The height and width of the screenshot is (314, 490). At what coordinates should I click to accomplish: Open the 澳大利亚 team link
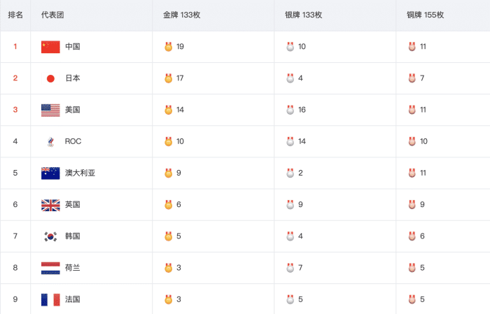[80, 173]
